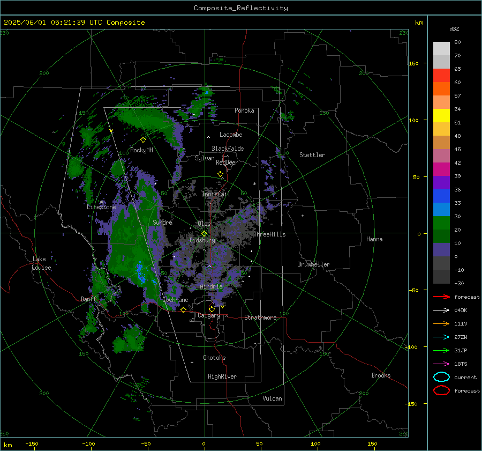The width and height of the screenshot is (482, 451).
Task: Click the dBZ heading above color scale
Action: pos(454,28)
